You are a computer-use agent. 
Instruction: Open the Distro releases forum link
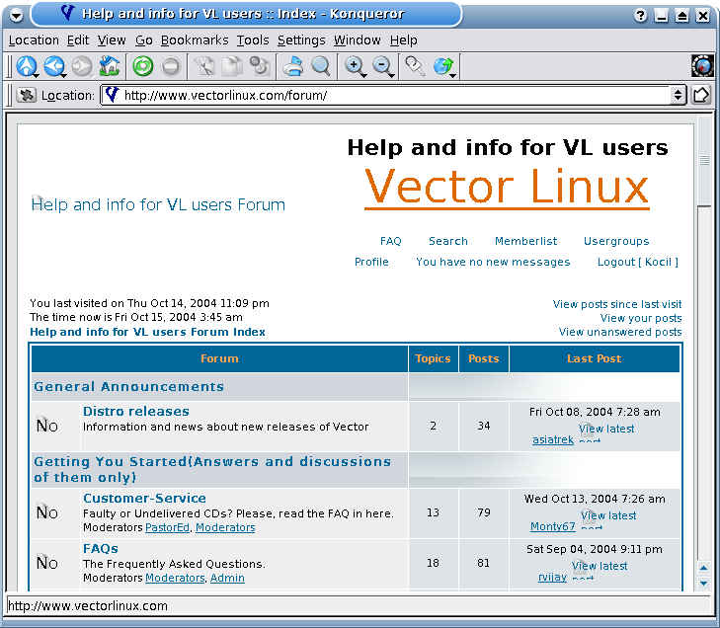pyautogui.click(x=135, y=411)
